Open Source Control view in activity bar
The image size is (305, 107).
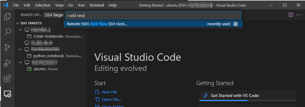[7, 47]
